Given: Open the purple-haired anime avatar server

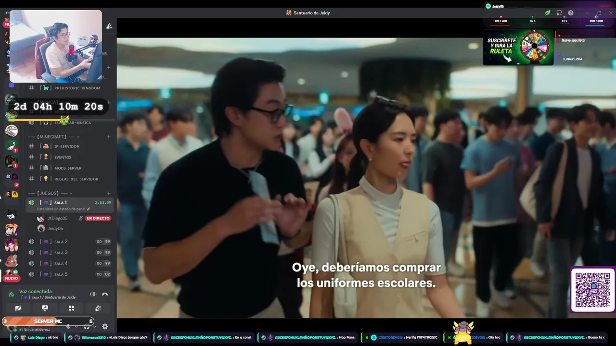Looking at the screenshot, I should click(12, 245).
